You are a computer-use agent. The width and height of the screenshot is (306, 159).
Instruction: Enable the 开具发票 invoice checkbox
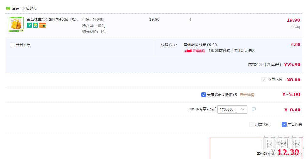(x=13, y=45)
